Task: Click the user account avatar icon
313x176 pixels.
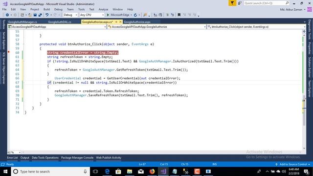Action: point(310,9)
